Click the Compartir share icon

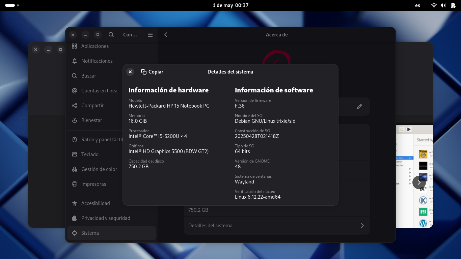(x=75, y=106)
